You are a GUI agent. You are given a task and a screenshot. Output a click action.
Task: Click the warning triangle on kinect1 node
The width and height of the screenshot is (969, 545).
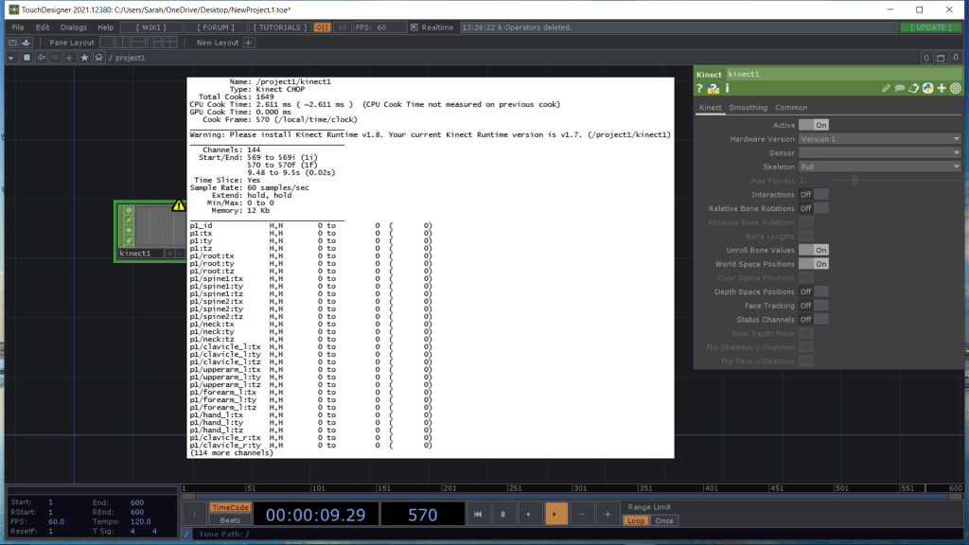(178, 204)
